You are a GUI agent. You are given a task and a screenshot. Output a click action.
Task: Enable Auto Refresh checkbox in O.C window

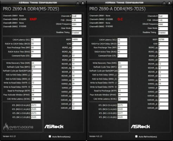coord(136,136)
